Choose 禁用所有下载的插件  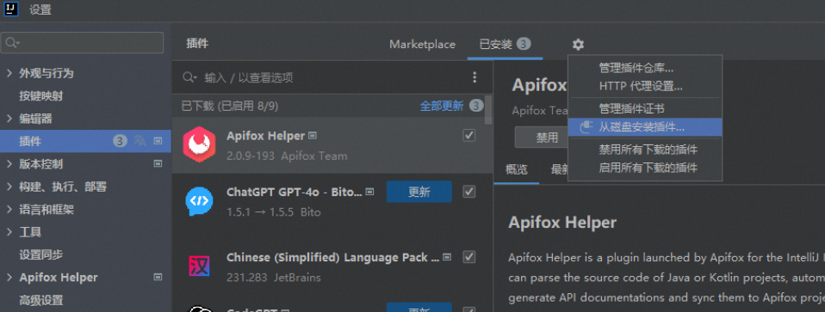[x=645, y=150]
